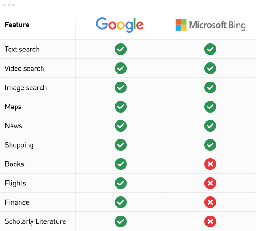Click the Flights row label

click(x=16, y=183)
